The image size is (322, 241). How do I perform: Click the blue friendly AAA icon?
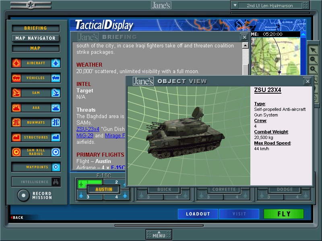[x=56, y=108]
